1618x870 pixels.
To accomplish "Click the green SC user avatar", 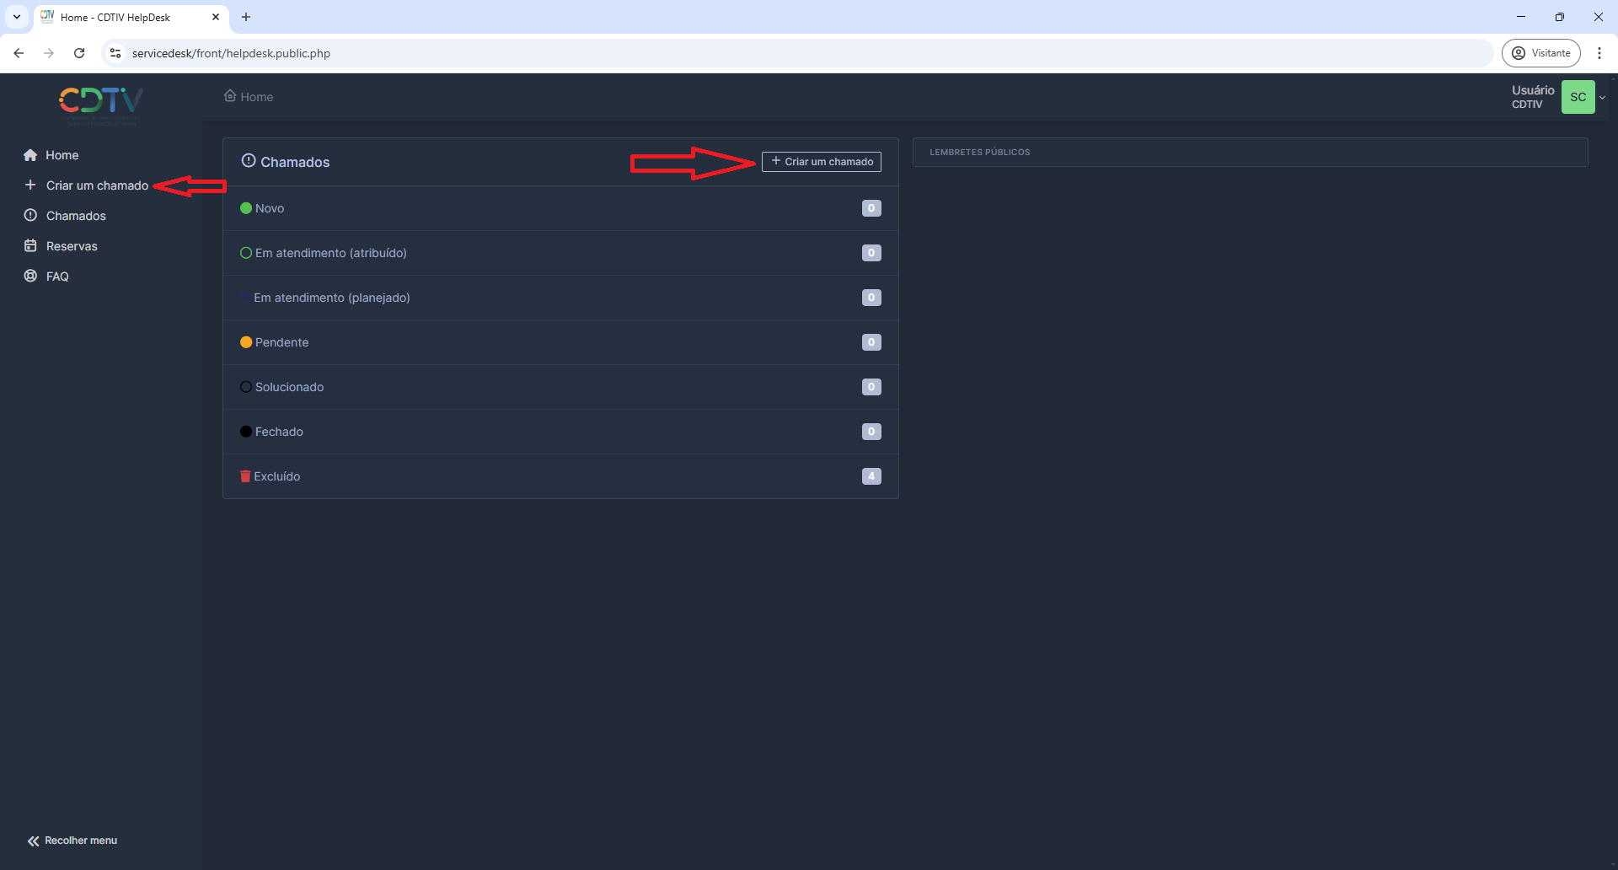I will click(x=1578, y=97).
